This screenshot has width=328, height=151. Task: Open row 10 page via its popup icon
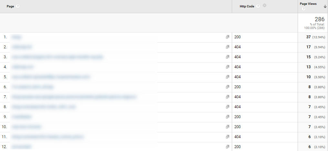coord(227,127)
